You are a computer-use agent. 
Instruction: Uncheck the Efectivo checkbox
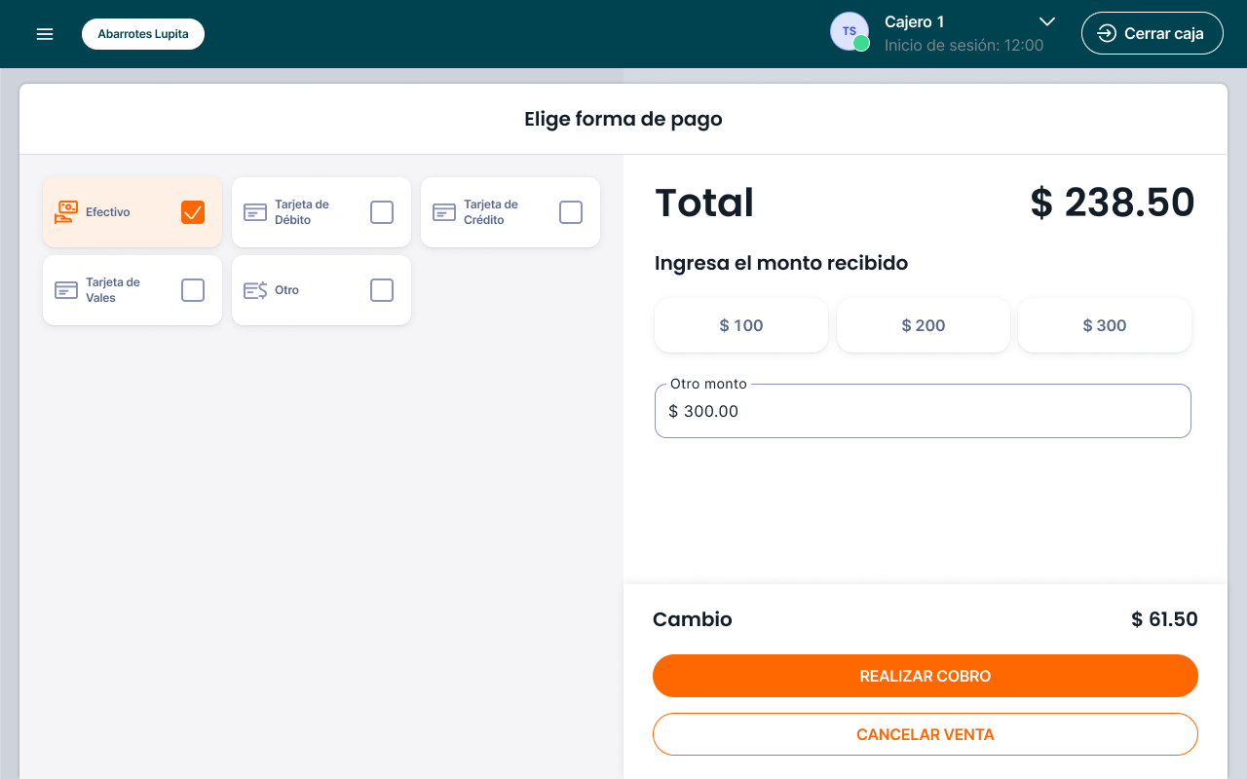coord(193,212)
